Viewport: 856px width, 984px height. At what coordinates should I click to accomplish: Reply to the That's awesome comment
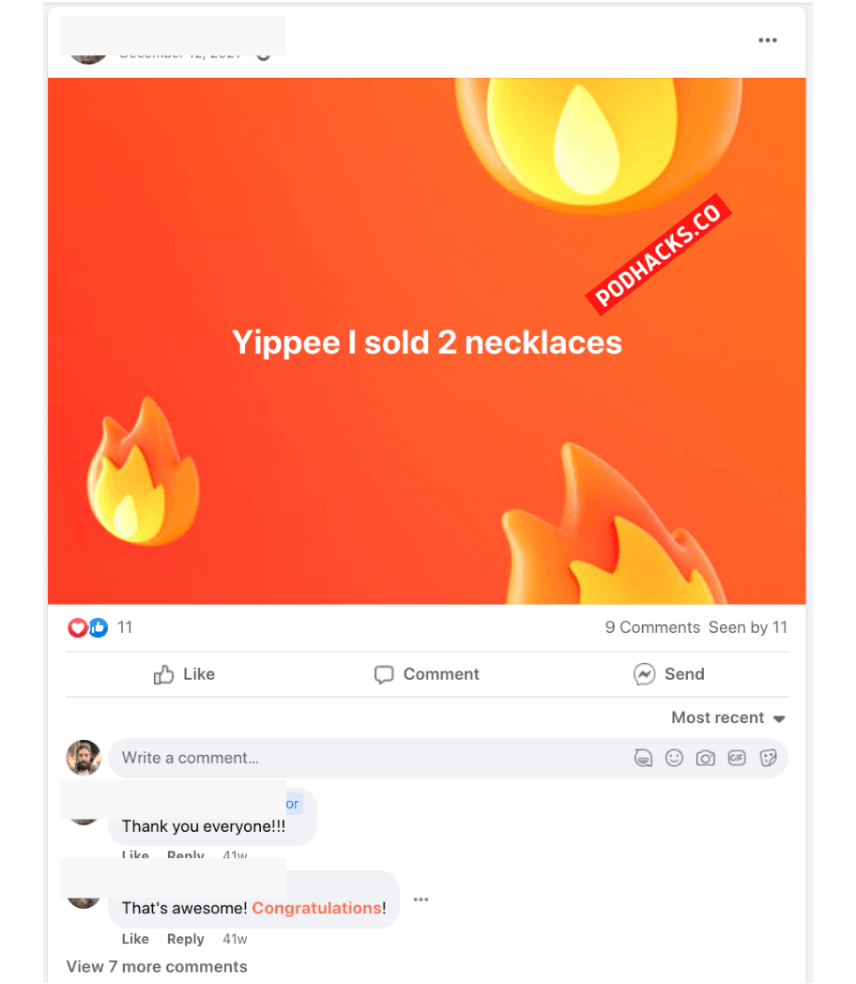pyautogui.click(x=186, y=939)
